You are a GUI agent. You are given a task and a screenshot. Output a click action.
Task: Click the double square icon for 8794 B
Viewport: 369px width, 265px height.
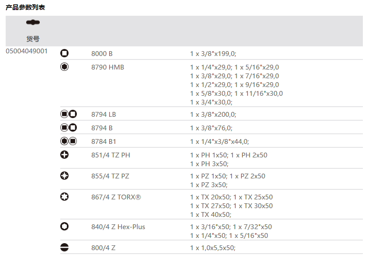click(x=69, y=128)
